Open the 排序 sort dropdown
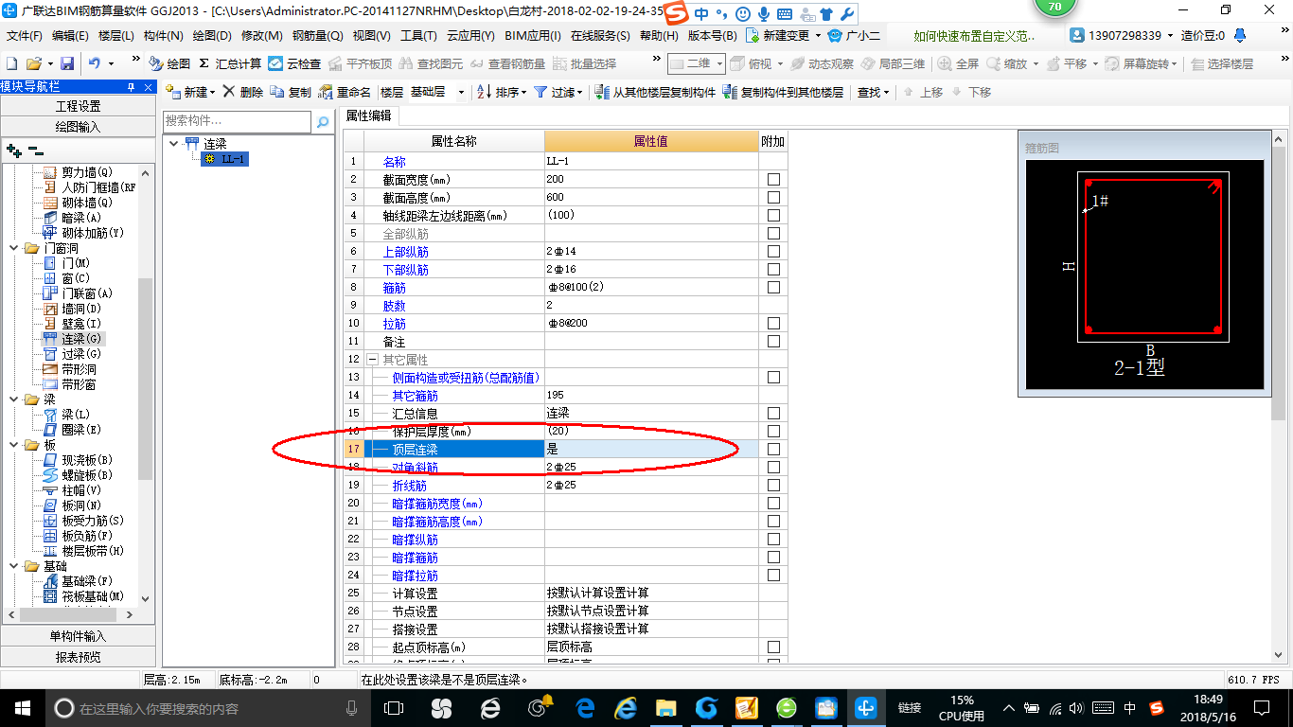The height and width of the screenshot is (727, 1293). tap(501, 92)
